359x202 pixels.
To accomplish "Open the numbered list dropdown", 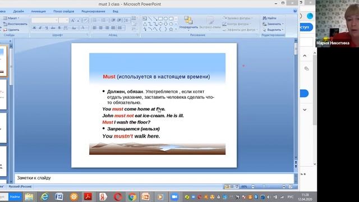I will [x=105, y=20].
